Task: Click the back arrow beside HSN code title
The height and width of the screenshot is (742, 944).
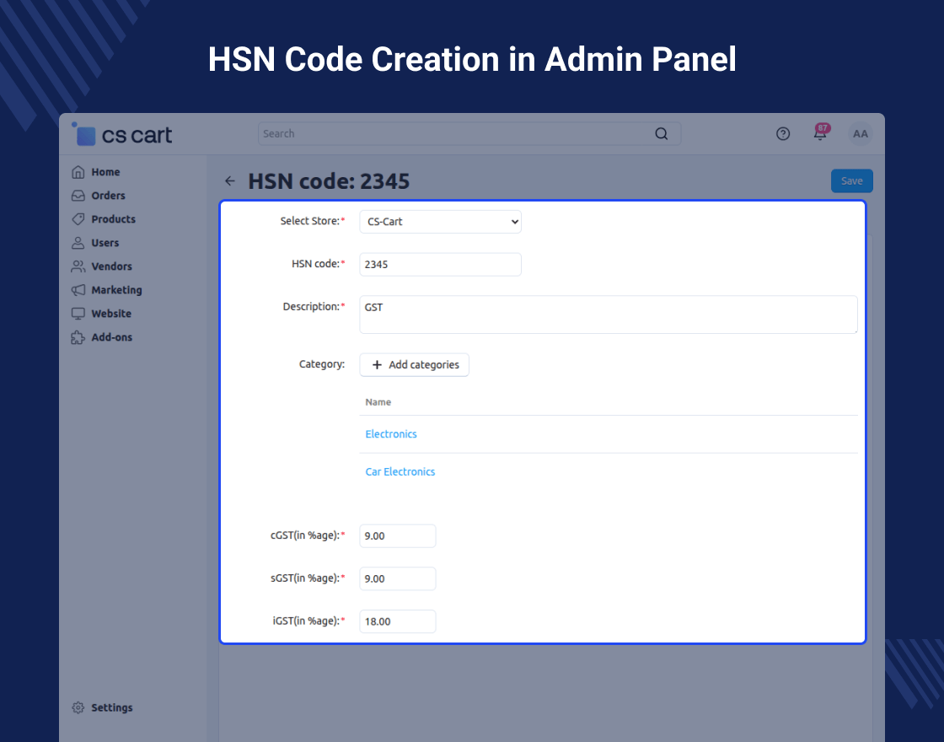Action: pyautogui.click(x=230, y=180)
